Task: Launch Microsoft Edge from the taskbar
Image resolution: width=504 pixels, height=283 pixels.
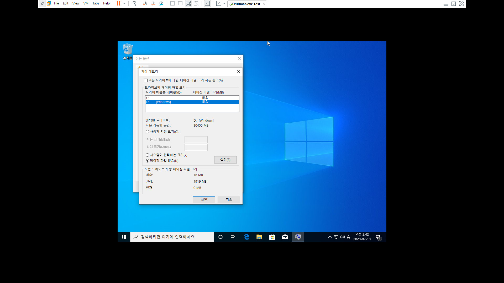Action: tap(246, 237)
